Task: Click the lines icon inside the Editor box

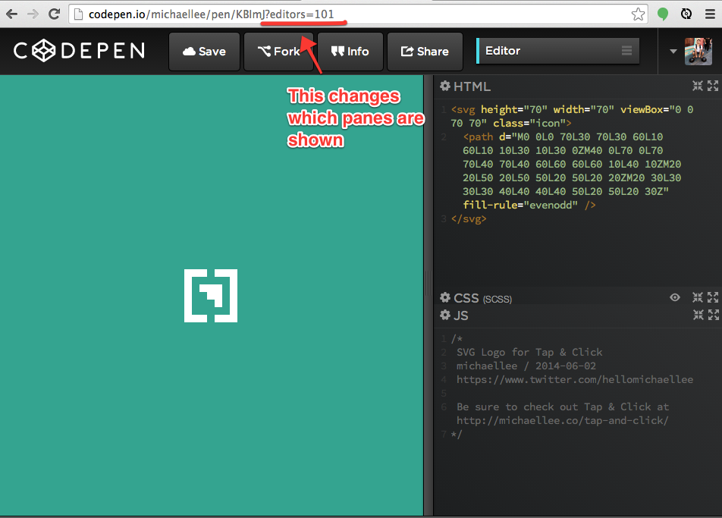Action: [626, 51]
